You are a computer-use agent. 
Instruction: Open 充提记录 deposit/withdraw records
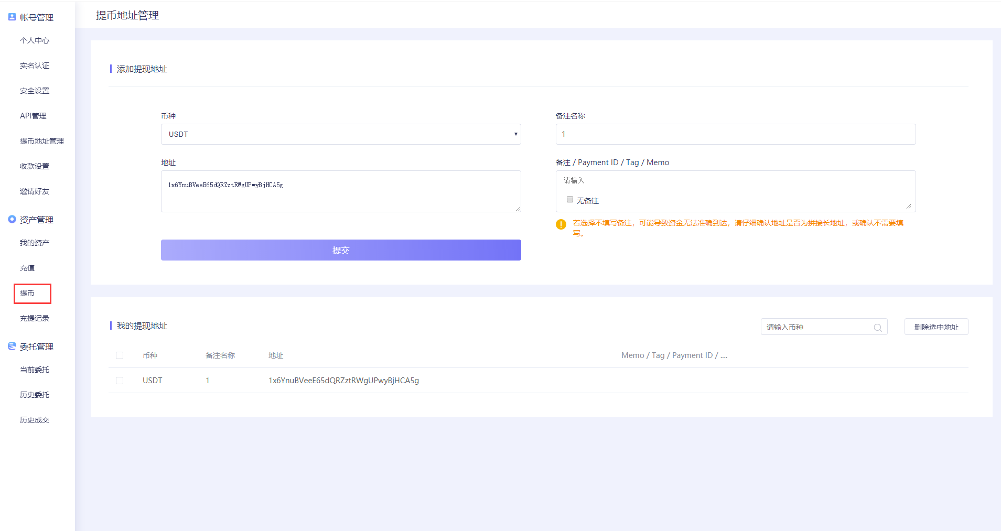click(x=35, y=318)
